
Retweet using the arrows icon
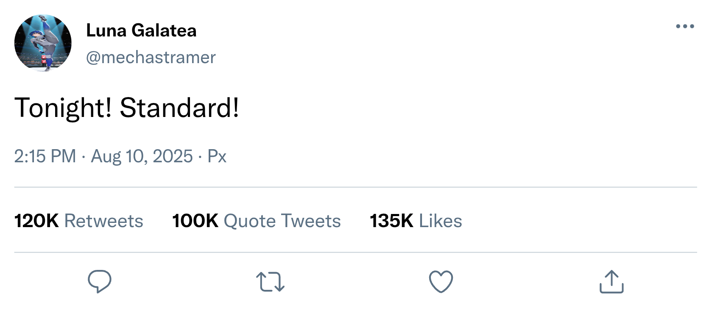pos(270,282)
